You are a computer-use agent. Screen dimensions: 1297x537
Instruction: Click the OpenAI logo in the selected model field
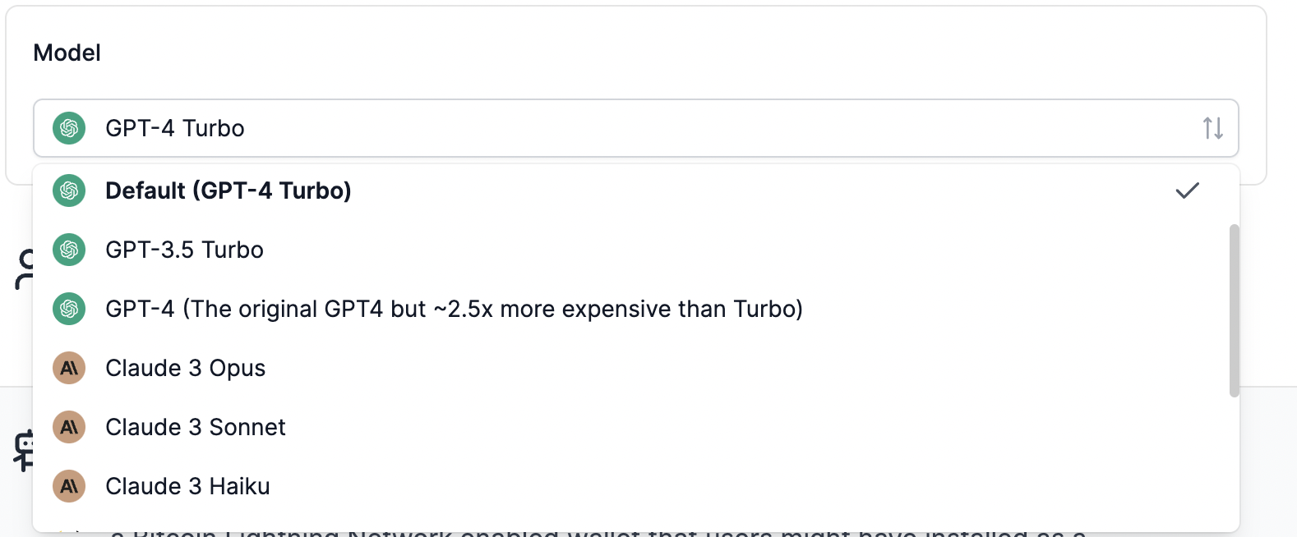(69, 128)
